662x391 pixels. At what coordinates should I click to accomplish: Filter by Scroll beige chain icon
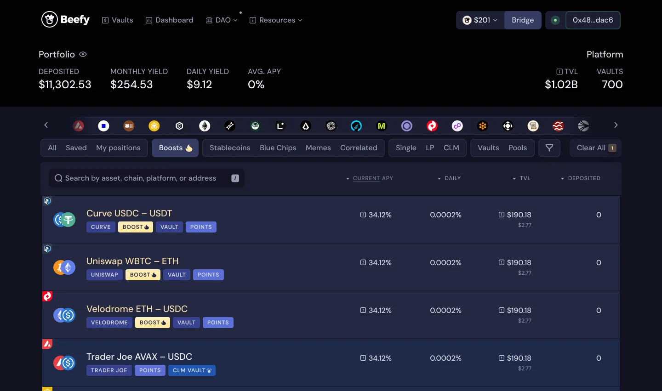[533, 125]
